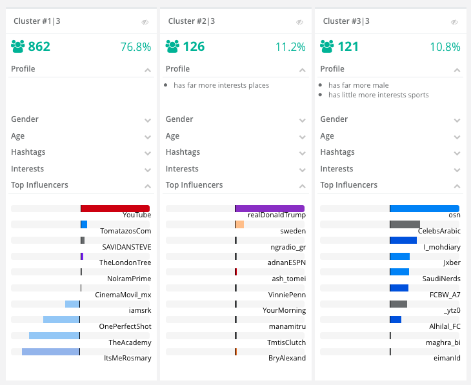Select the VinniePenn influencer label

coord(287,295)
